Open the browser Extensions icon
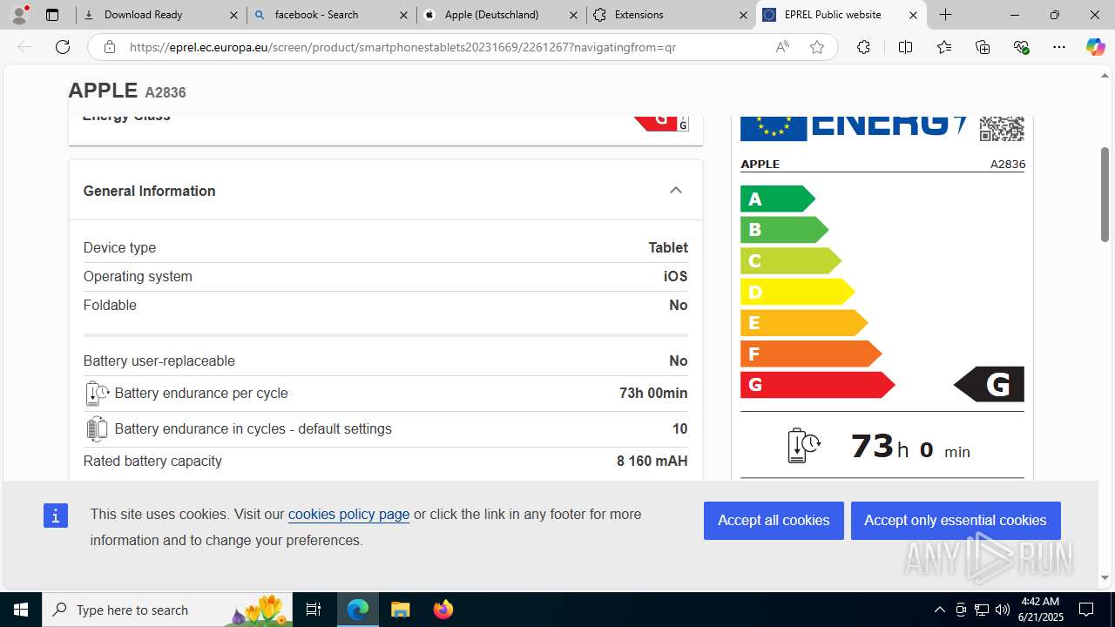1115x627 pixels. coord(863,47)
